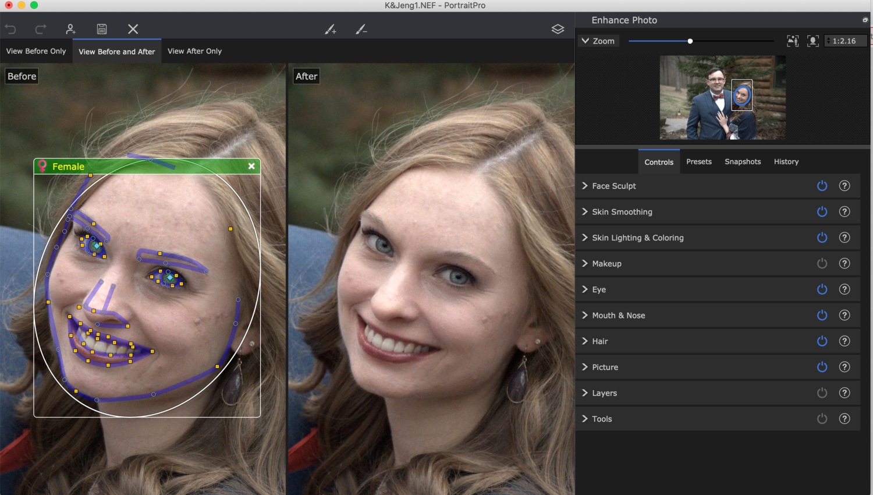This screenshot has height=495, width=873.
Task: Disable the Face Sculpt power toggle
Action: pyautogui.click(x=822, y=186)
